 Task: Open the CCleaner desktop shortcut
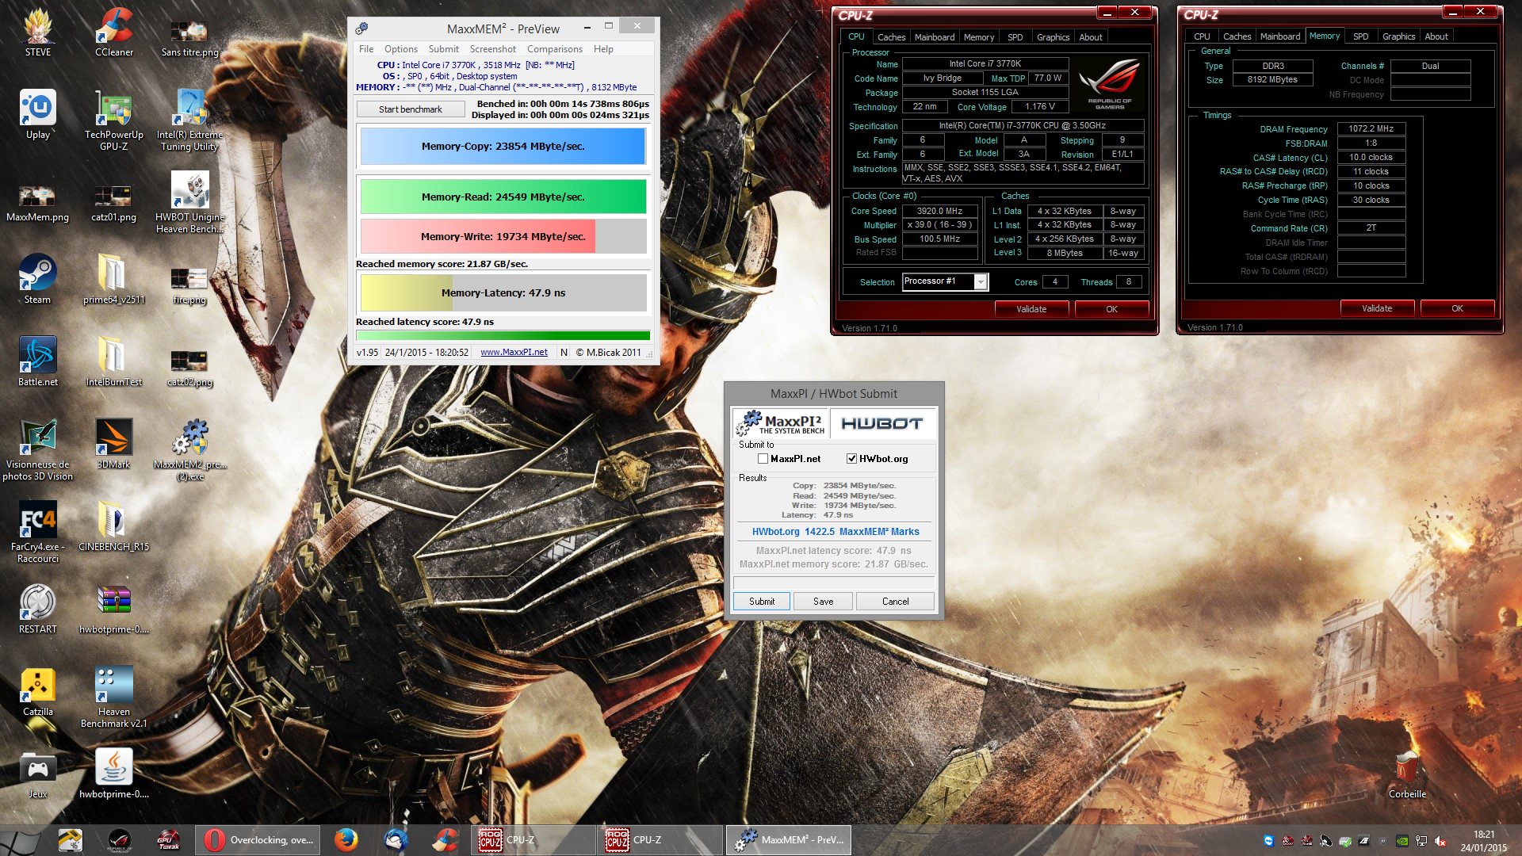point(114,32)
